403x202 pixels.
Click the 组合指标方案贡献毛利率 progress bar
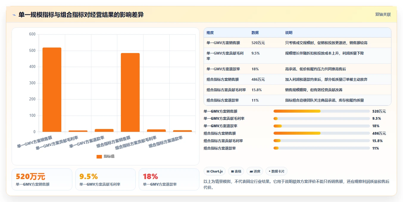pyautogui.click(x=322, y=141)
